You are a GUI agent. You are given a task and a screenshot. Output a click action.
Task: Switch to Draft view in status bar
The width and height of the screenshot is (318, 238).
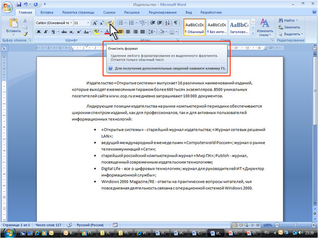pyautogui.click(x=258, y=225)
